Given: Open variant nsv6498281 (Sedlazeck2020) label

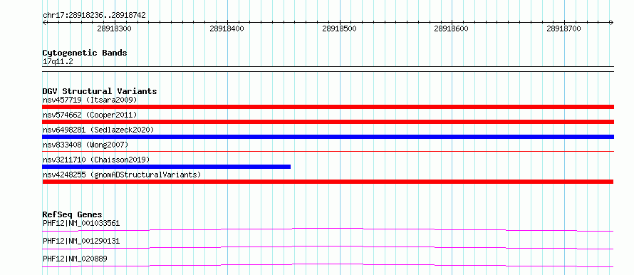Looking at the screenshot, I should [98, 130].
